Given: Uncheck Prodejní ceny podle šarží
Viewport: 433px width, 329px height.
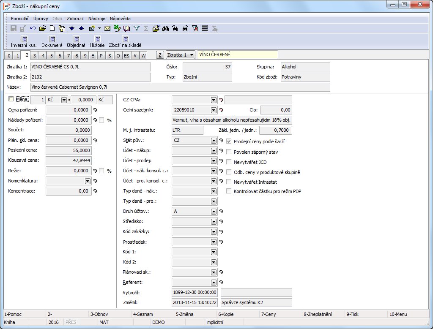Looking at the screenshot, I should click(229, 141).
